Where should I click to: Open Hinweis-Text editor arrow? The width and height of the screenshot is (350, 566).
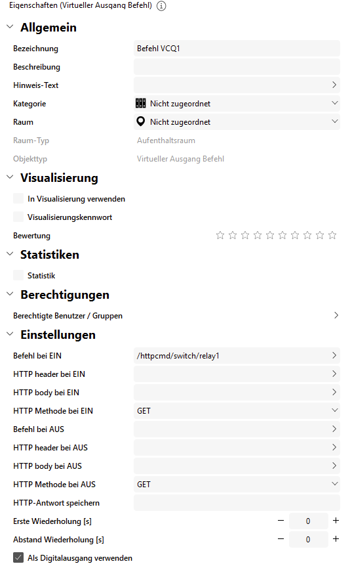point(334,85)
